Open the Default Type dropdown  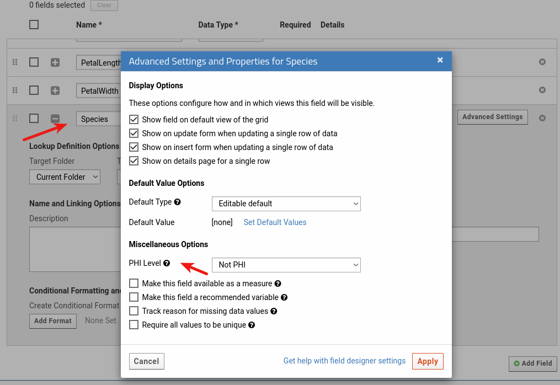coord(286,204)
